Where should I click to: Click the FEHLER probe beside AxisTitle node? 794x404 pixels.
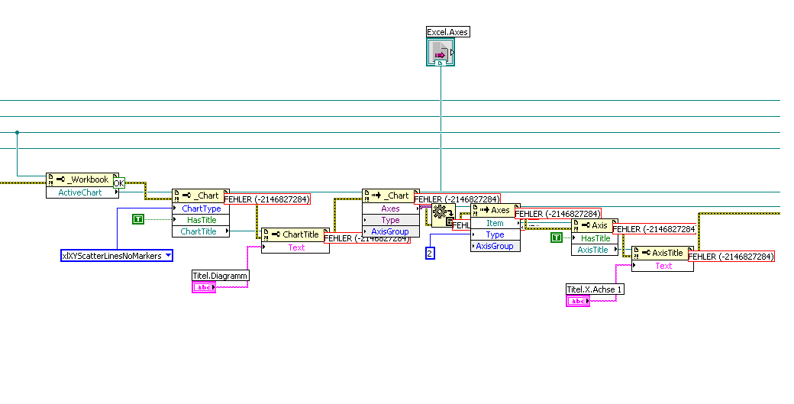(731, 256)
